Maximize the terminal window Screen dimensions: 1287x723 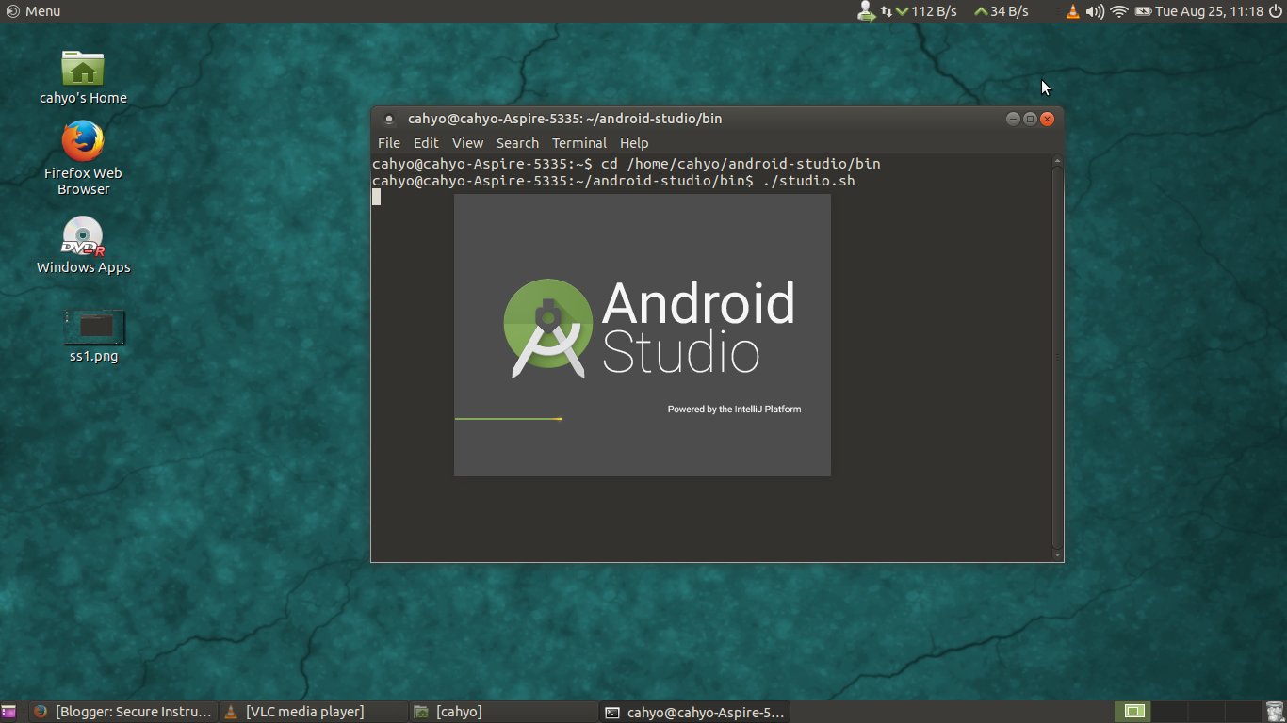point(1030,119)
